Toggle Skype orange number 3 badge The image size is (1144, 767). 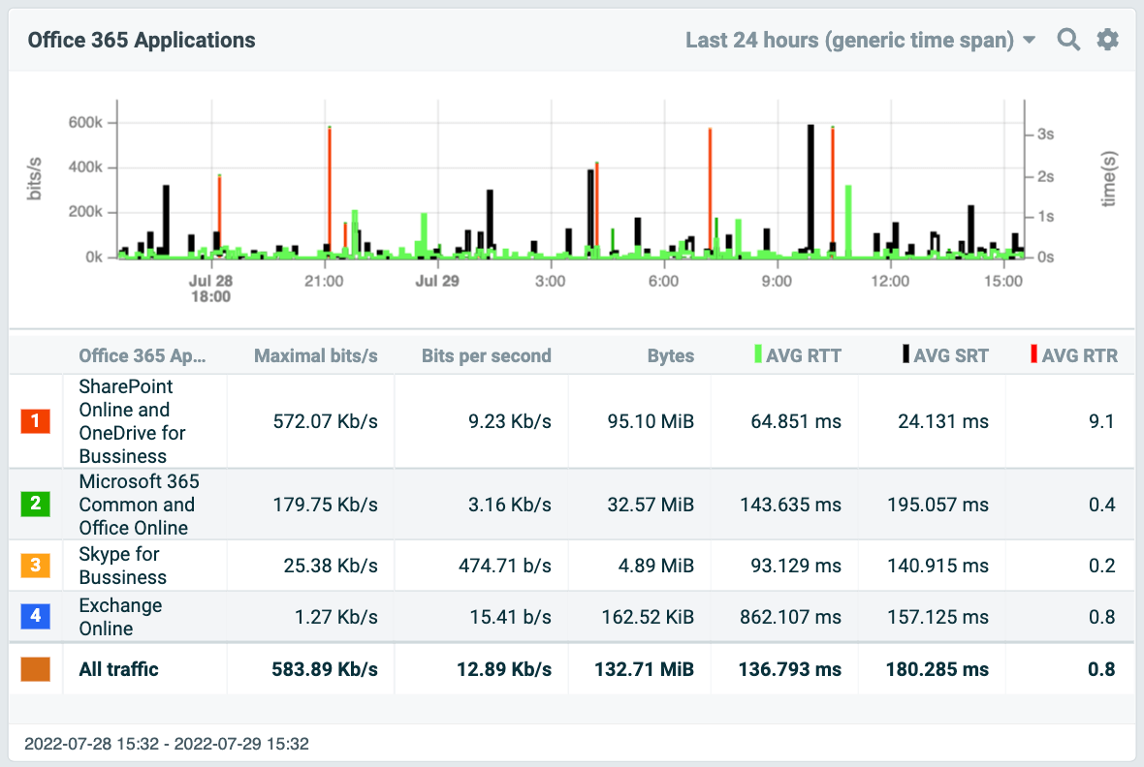pyautogui.click(x=35, y=566)
